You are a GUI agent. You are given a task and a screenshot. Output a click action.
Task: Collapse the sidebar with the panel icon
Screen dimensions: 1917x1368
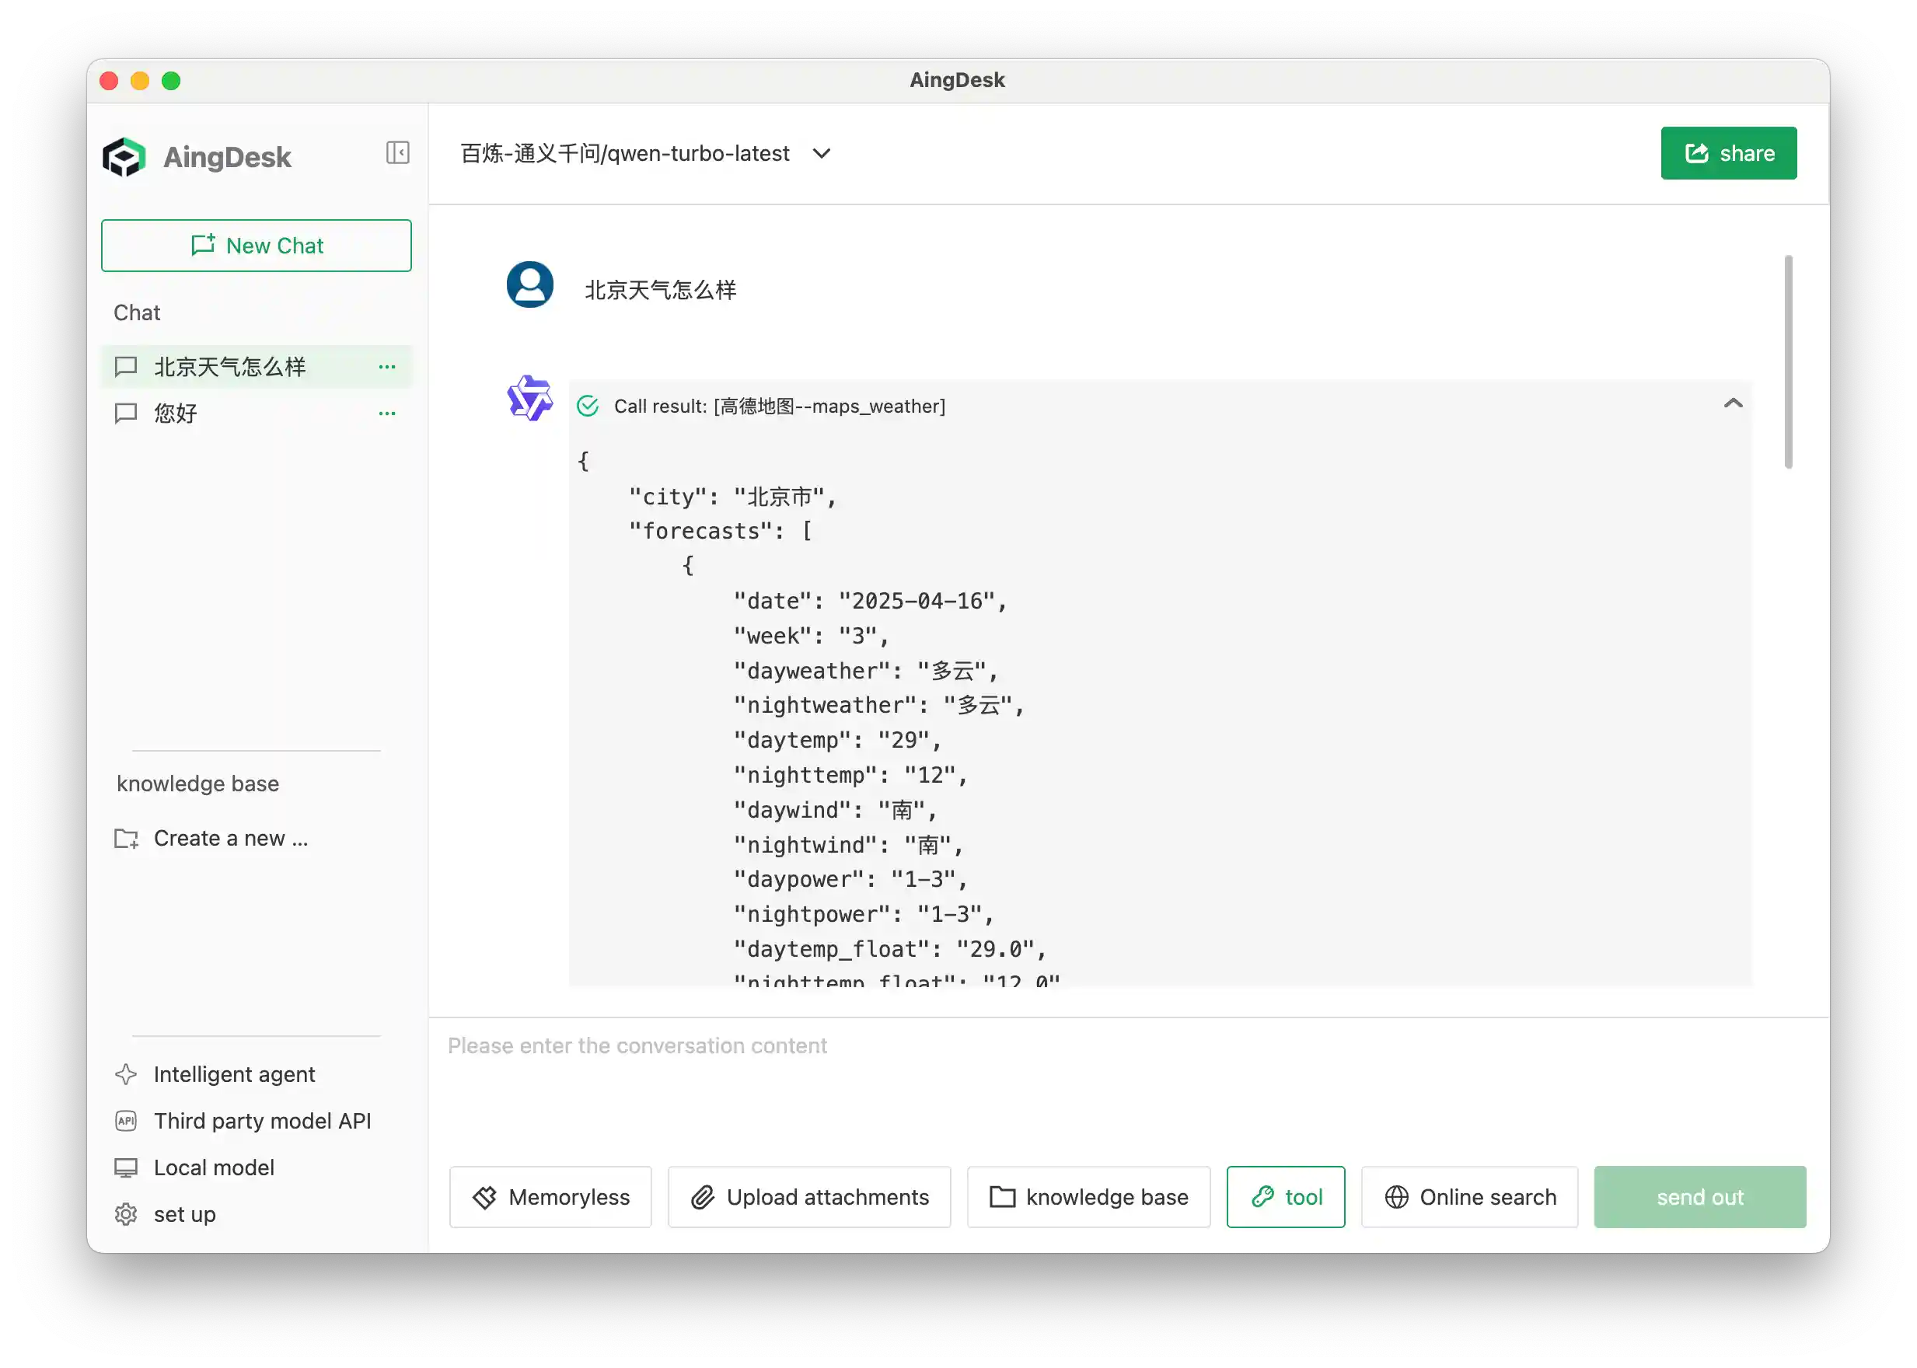[x=397, y=153]
